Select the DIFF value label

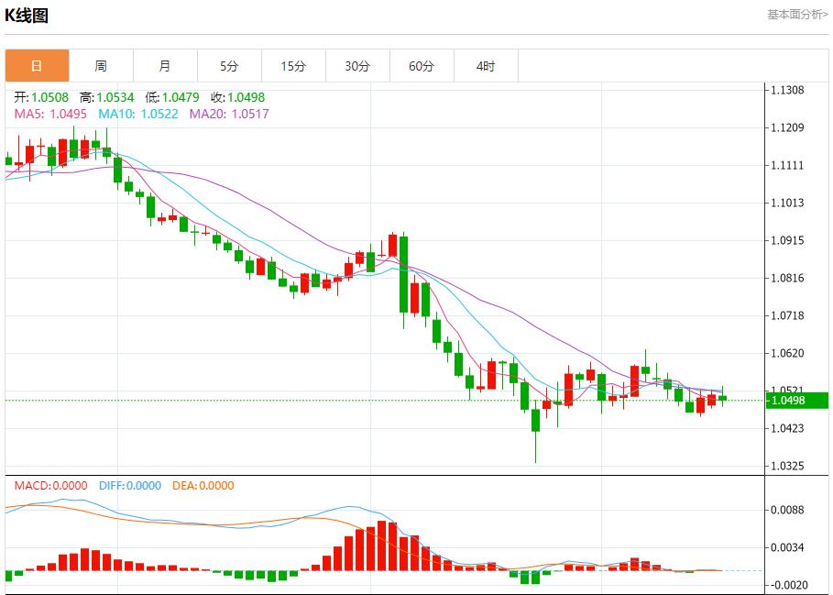(127, 486)
